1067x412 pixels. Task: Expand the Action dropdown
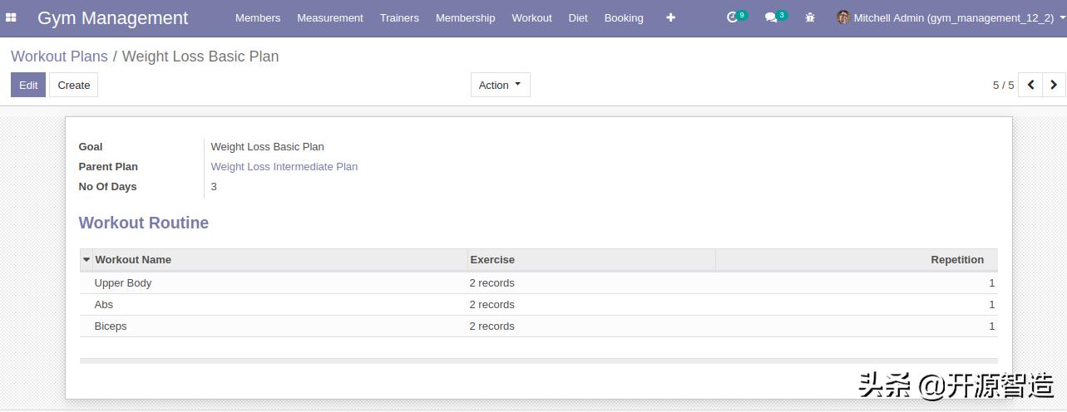(500, 85)
